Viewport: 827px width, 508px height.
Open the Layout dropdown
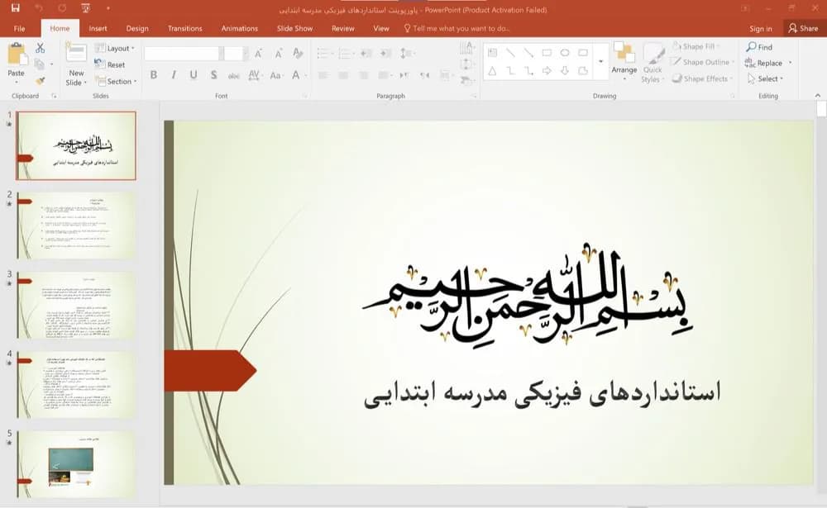click(x=115, y=48)
